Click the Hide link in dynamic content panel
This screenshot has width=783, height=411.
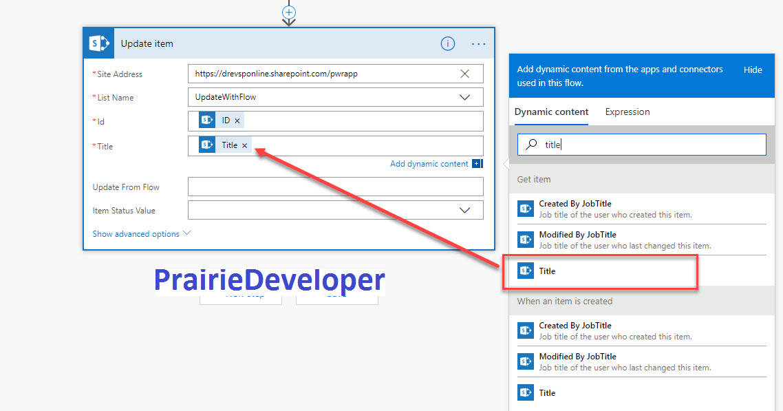coord(753,70)
